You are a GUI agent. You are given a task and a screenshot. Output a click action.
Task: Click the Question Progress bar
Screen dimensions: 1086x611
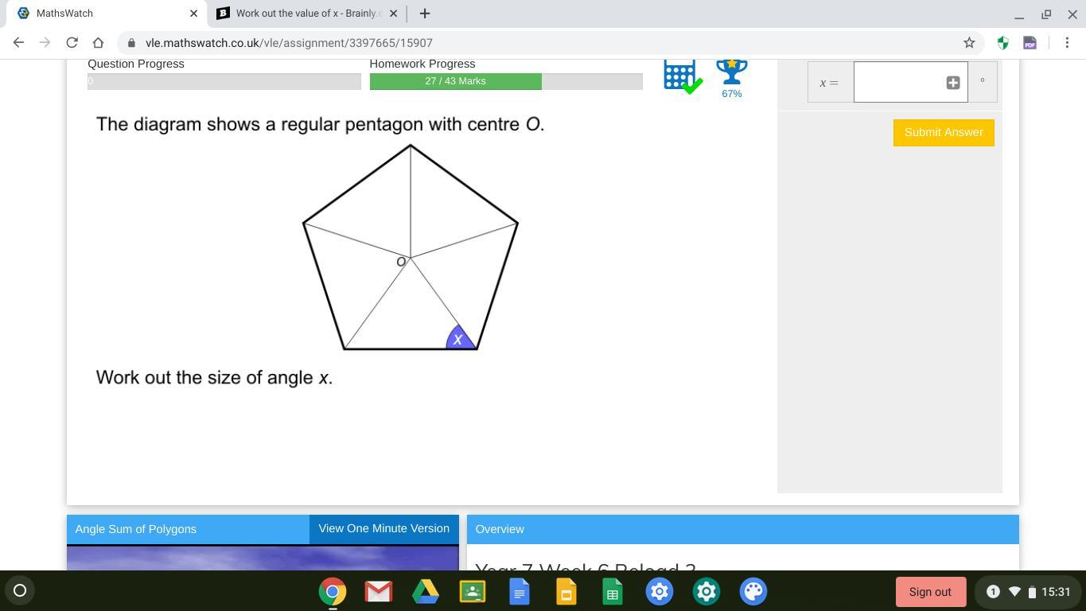[224, 81]
